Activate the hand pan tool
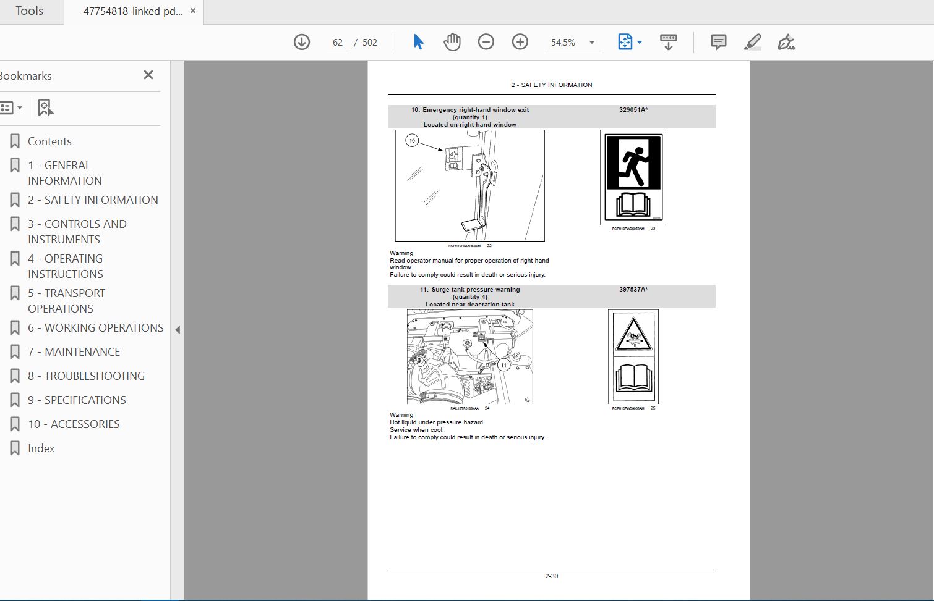This screenshot has height=601, width=934. point(452,42)
